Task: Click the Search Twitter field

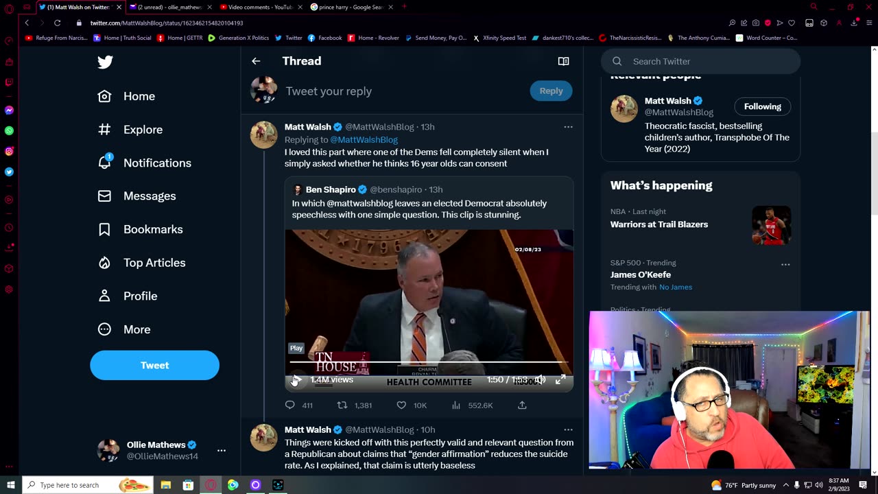Action: 700,61
